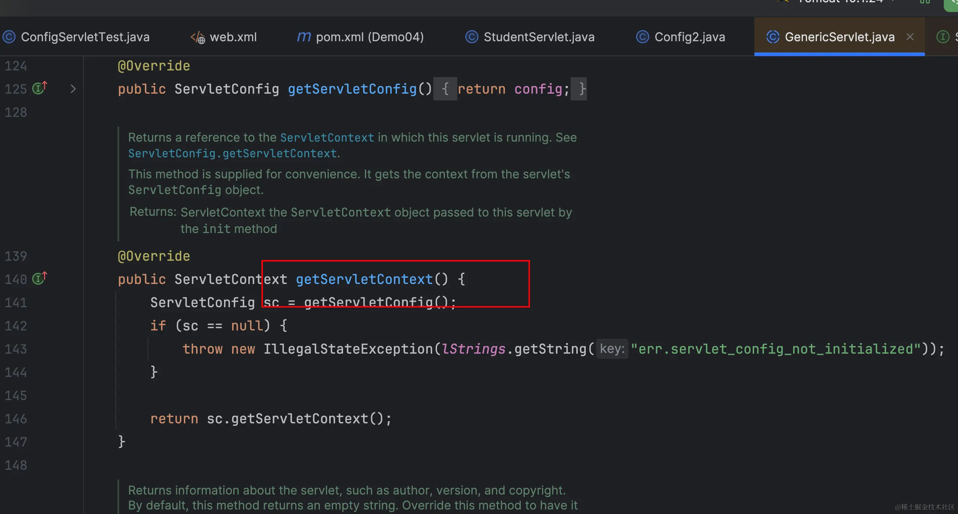The image size is (958, 514).
Task: Follow the ServletContext link in the Javadoc
Action: coord(327,137)
